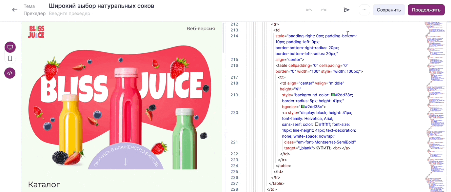Click the <table cellpadding="0" code line
Viewport: 451px width, 192px height.
click(312, 66)
